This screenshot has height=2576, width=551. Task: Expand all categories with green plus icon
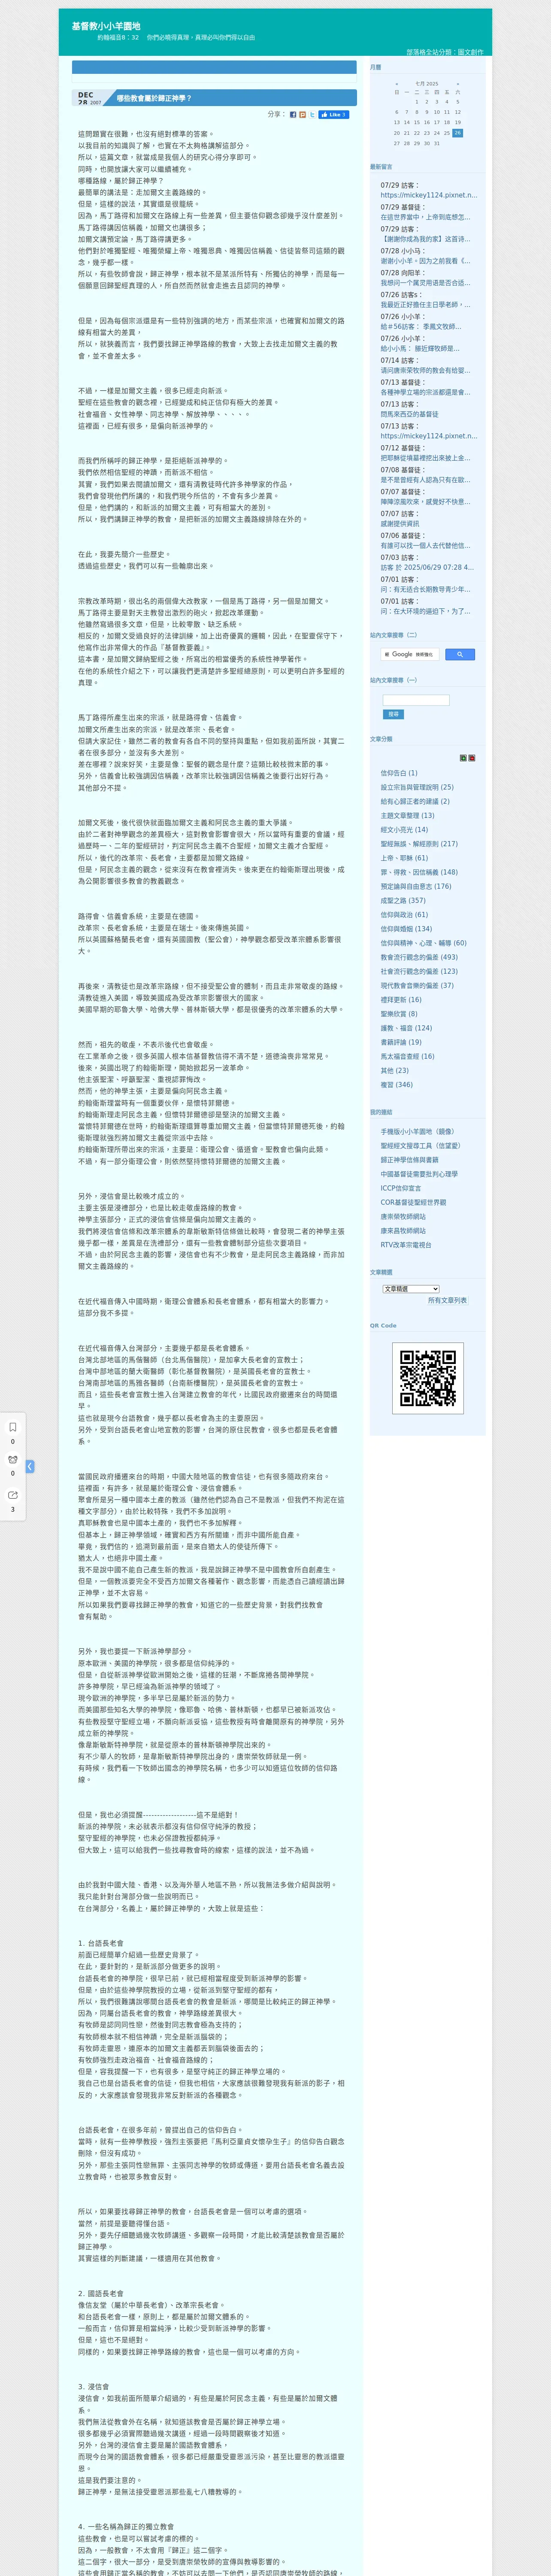pos(463,758)
